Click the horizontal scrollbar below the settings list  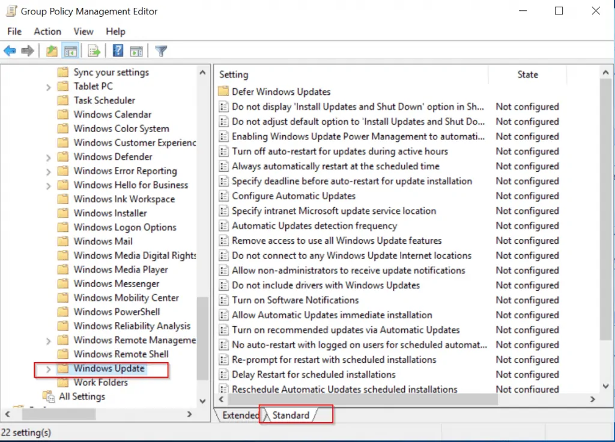360,398
